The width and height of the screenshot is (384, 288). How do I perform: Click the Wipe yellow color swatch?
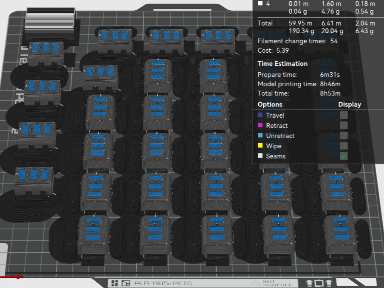[x=260, y=145]
